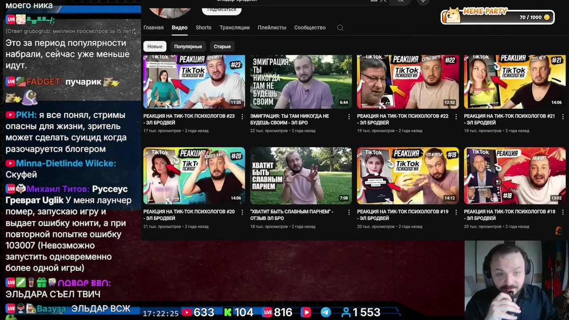This screenshot has width=569, height=320.
Task: Open thumbnail of TikTok reaction #20
Action: 194,176
